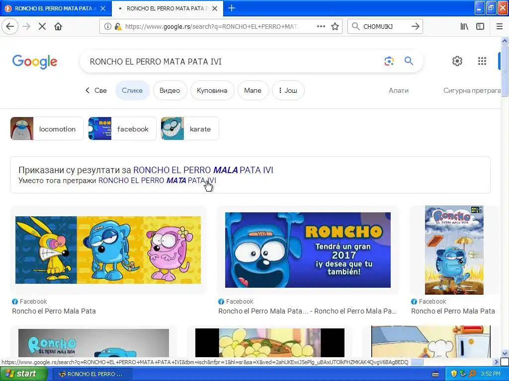Open the RONCHO 2017 banner image
Image resolution: width=509 pixels, height=381 pixels.
[x=308, y=250]
